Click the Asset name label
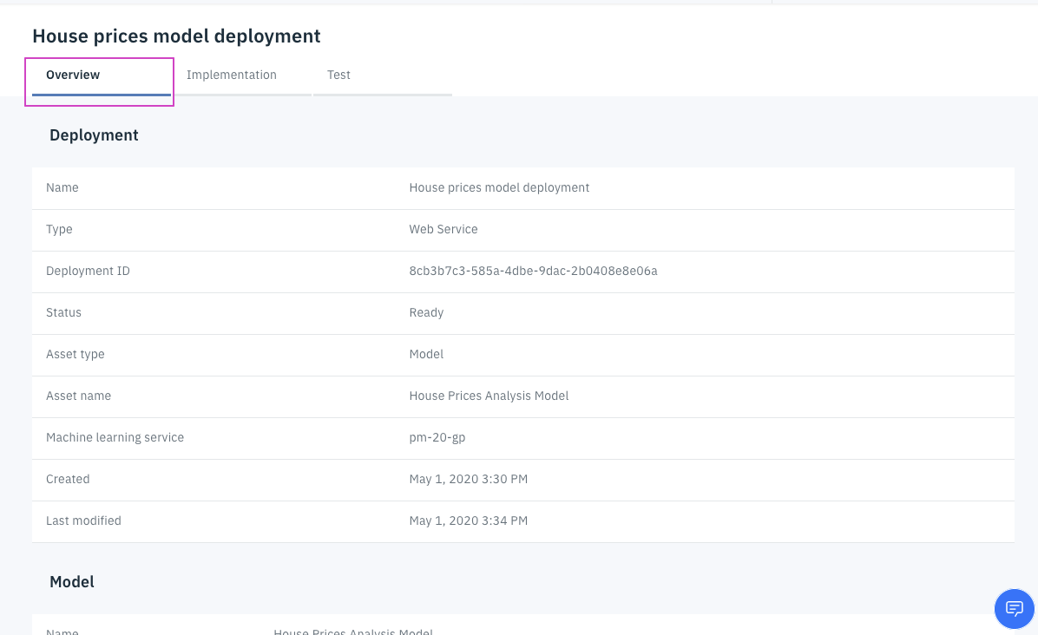Viewport: 1038px width, 635px height. click(78, 396)
